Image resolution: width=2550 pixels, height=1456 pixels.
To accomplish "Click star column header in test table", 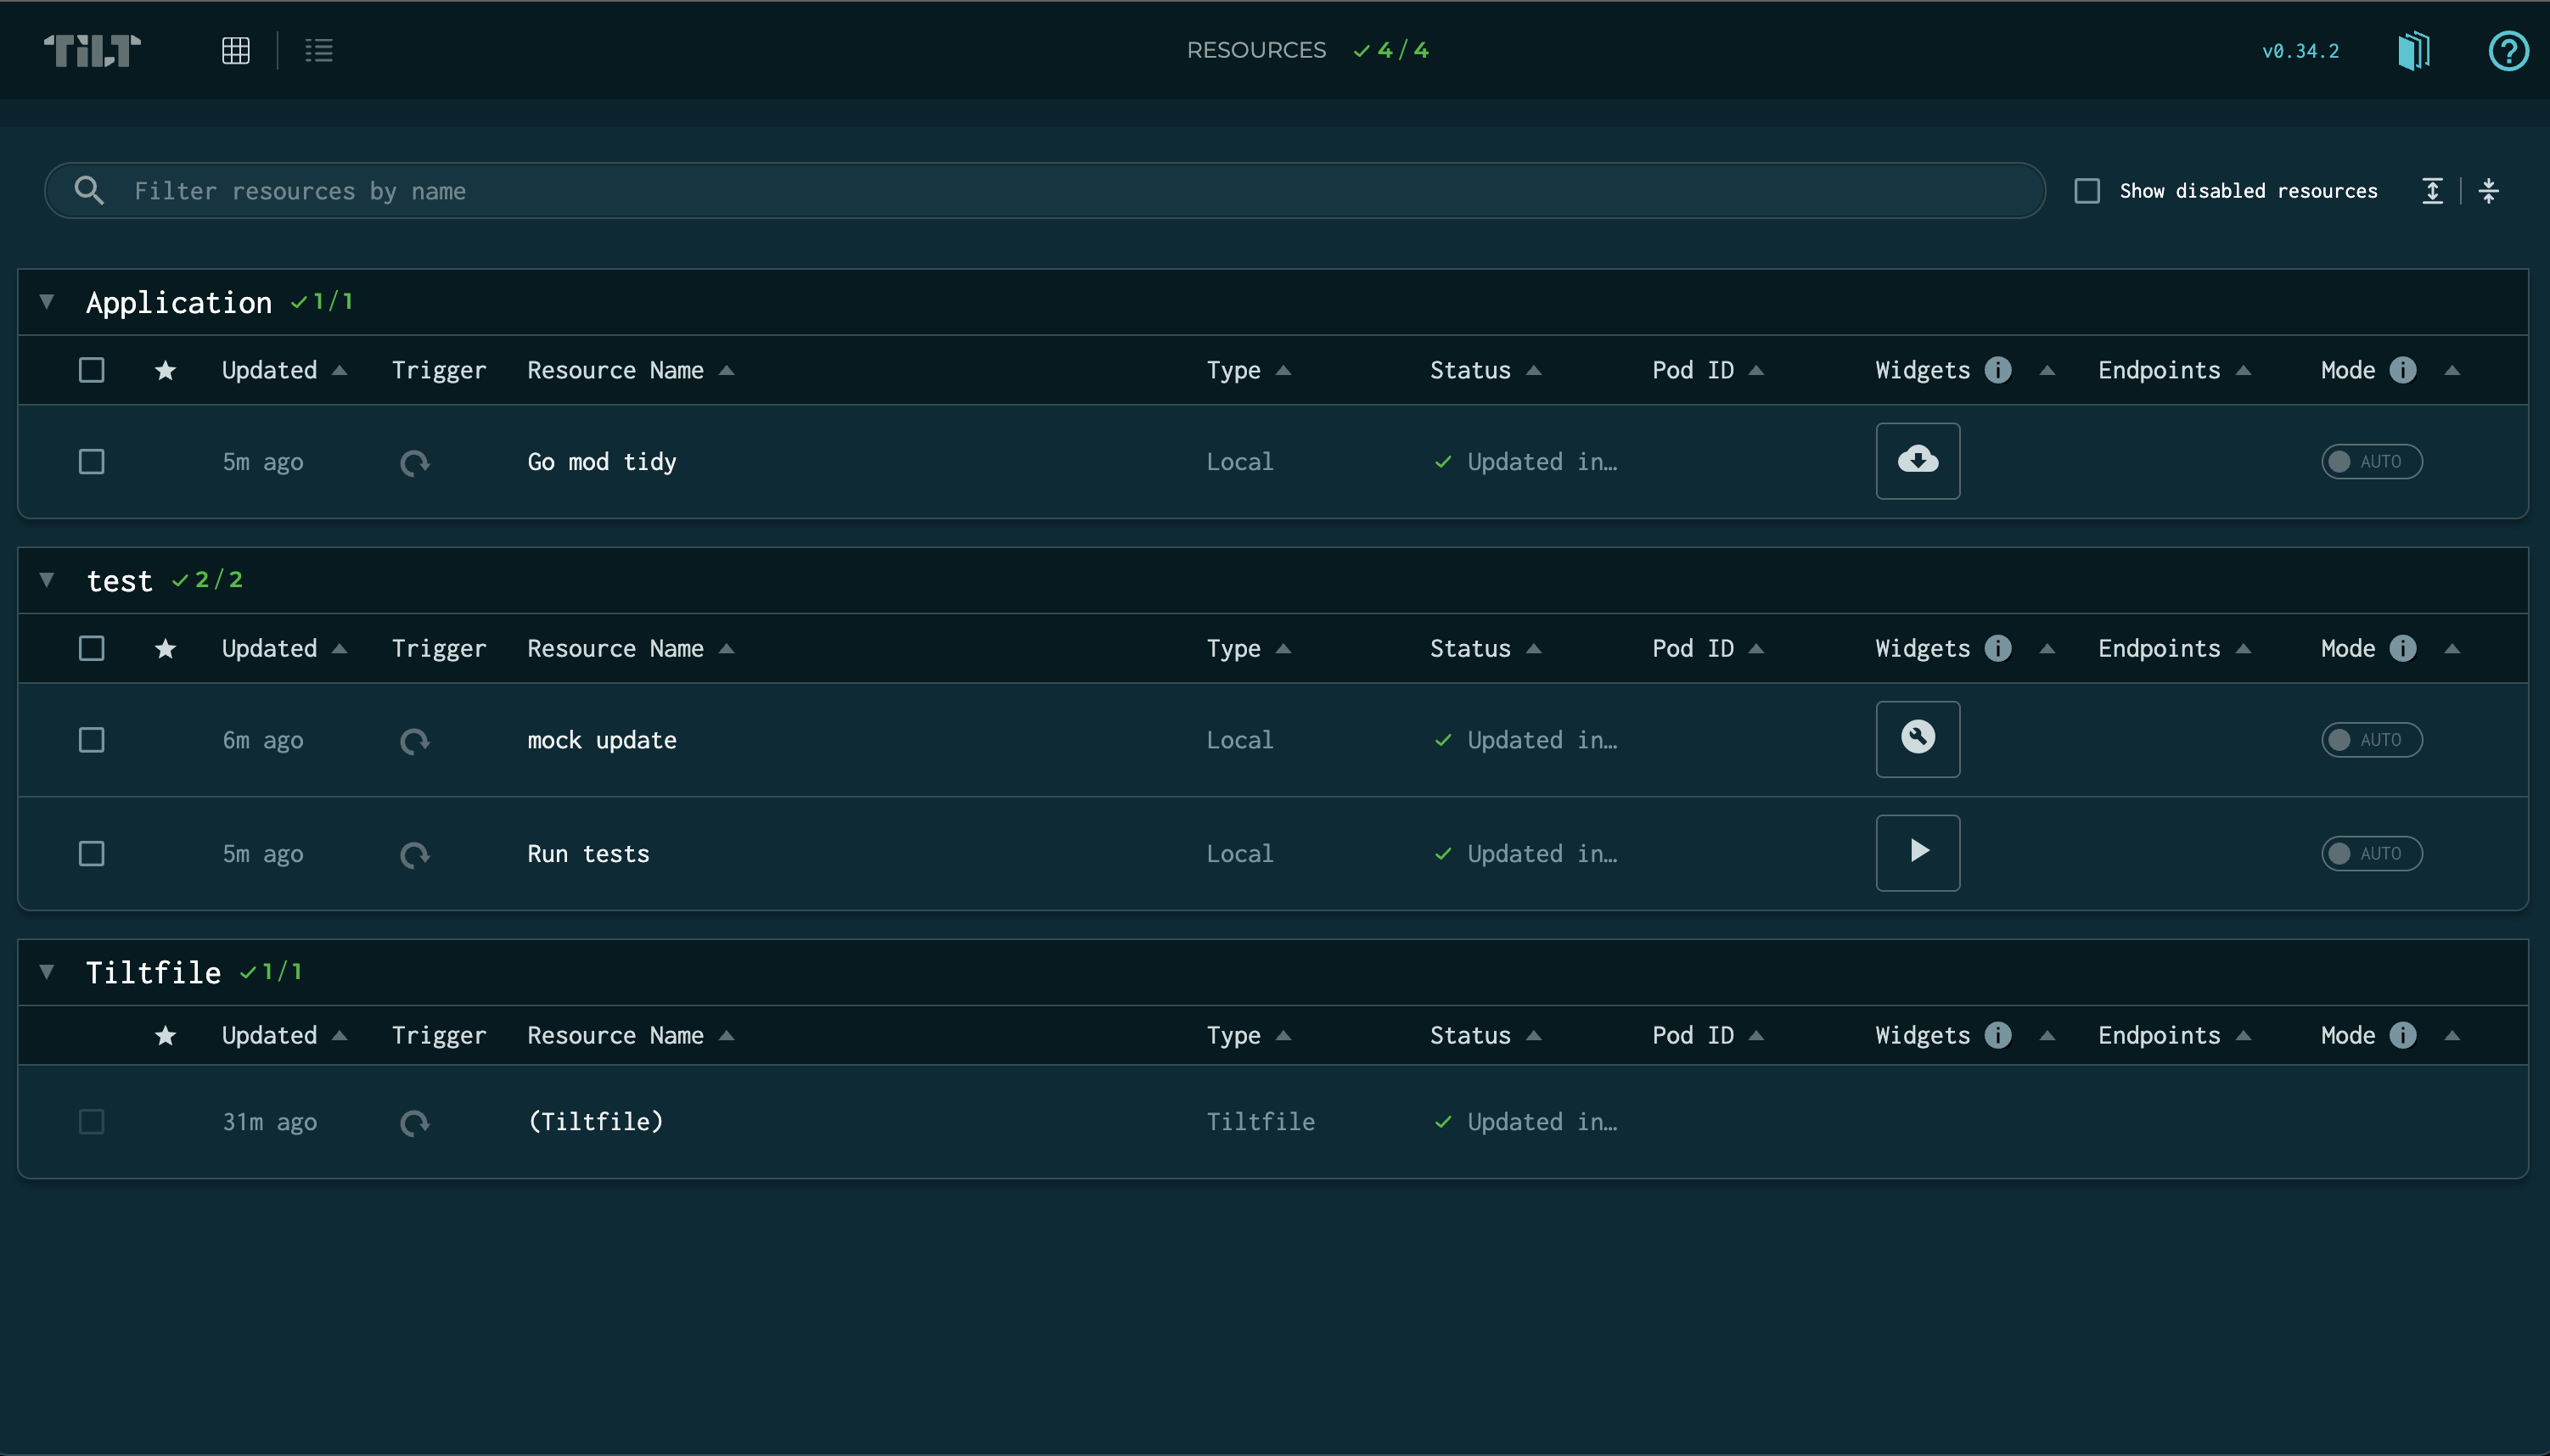I will click(165, 648).
